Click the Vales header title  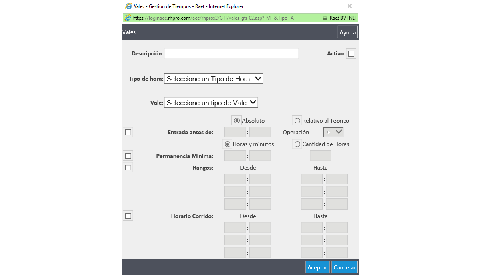[x=129, y=32]
